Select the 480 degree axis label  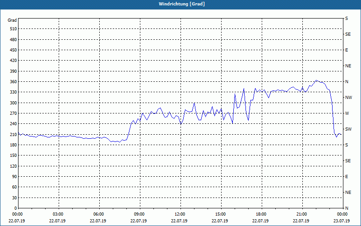13,39
